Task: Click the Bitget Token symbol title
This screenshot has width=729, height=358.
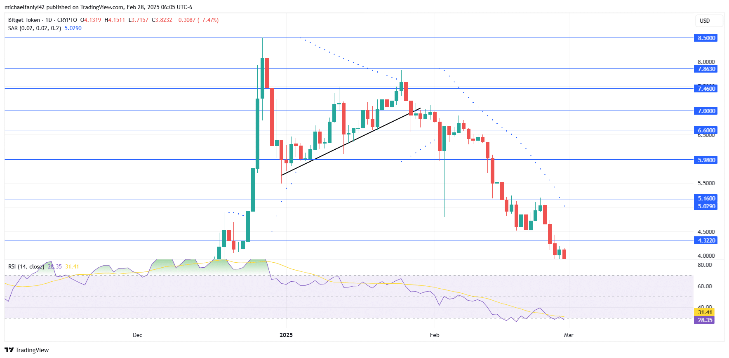Action: pos(24,20)
